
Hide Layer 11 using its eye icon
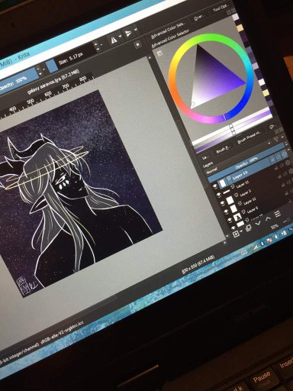click(216, 186)
